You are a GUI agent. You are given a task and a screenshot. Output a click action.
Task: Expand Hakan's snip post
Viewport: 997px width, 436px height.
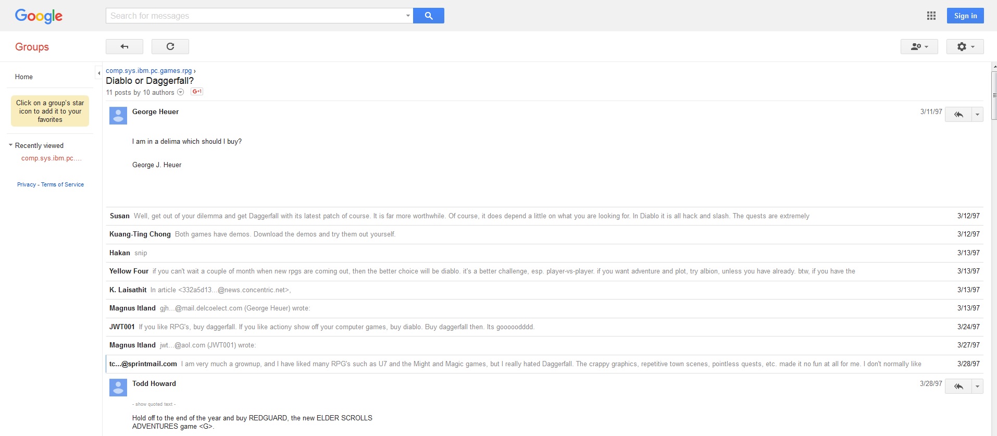click(x=544, y=253)
